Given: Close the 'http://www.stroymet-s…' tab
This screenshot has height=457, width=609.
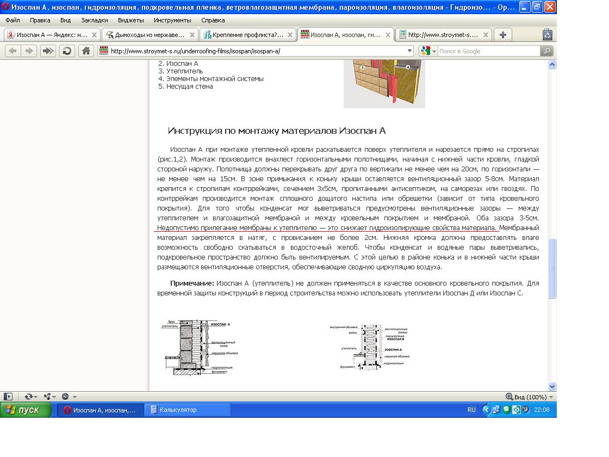Looking at the screenshot, I should coord(486,35).
